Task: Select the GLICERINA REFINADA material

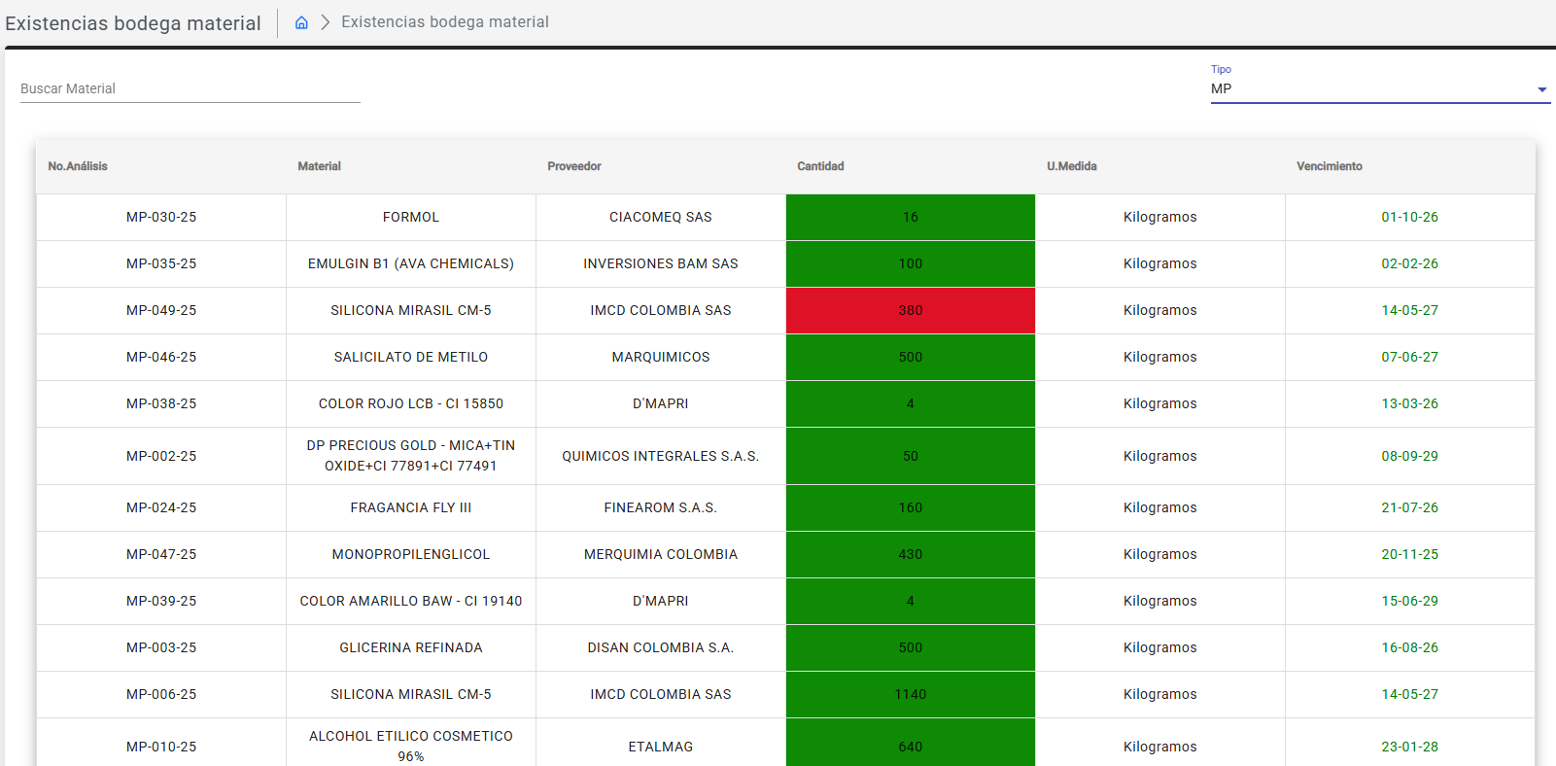Action: (x=410, y=647)
